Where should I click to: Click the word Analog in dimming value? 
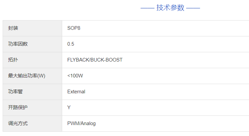click(88, 123)
